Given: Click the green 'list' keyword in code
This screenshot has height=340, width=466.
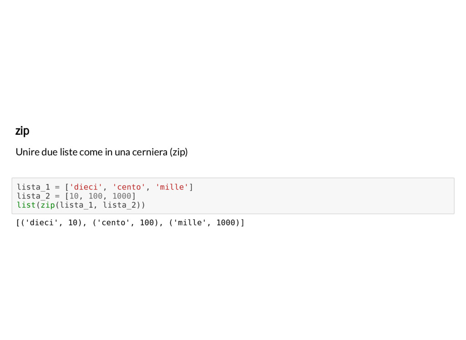Looking at the screenshot, I should tap(26, 205).
